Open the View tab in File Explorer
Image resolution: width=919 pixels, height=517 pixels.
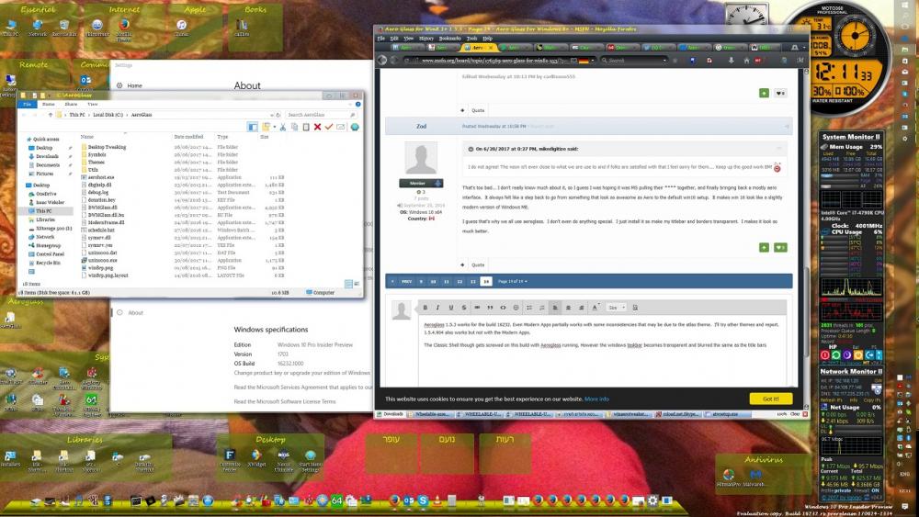(93, 104)
